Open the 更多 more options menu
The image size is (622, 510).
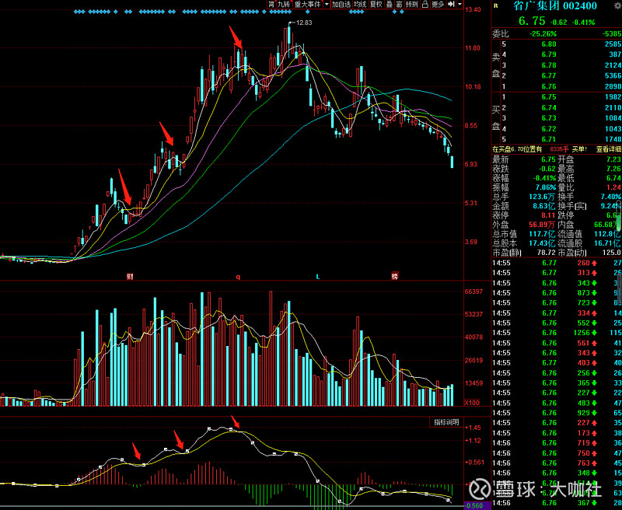[x=438, y=4]
